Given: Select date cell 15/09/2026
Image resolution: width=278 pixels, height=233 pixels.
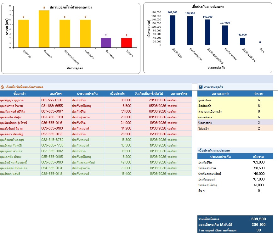Looking at the screenshot, I should point(149,134).
